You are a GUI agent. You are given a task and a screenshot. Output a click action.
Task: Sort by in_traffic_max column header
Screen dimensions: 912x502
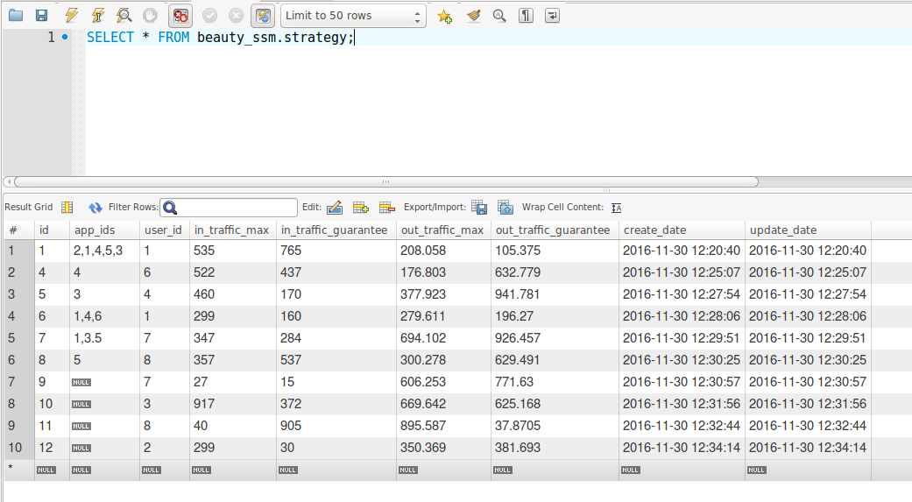pos(233,230)
